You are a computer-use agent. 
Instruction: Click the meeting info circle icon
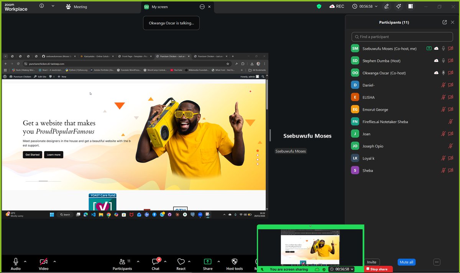point(42,6)
